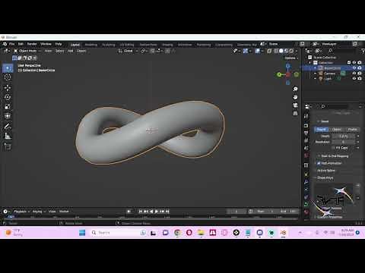
Task: Open File Explorer from the taskbar
Action: coord(201,232)
